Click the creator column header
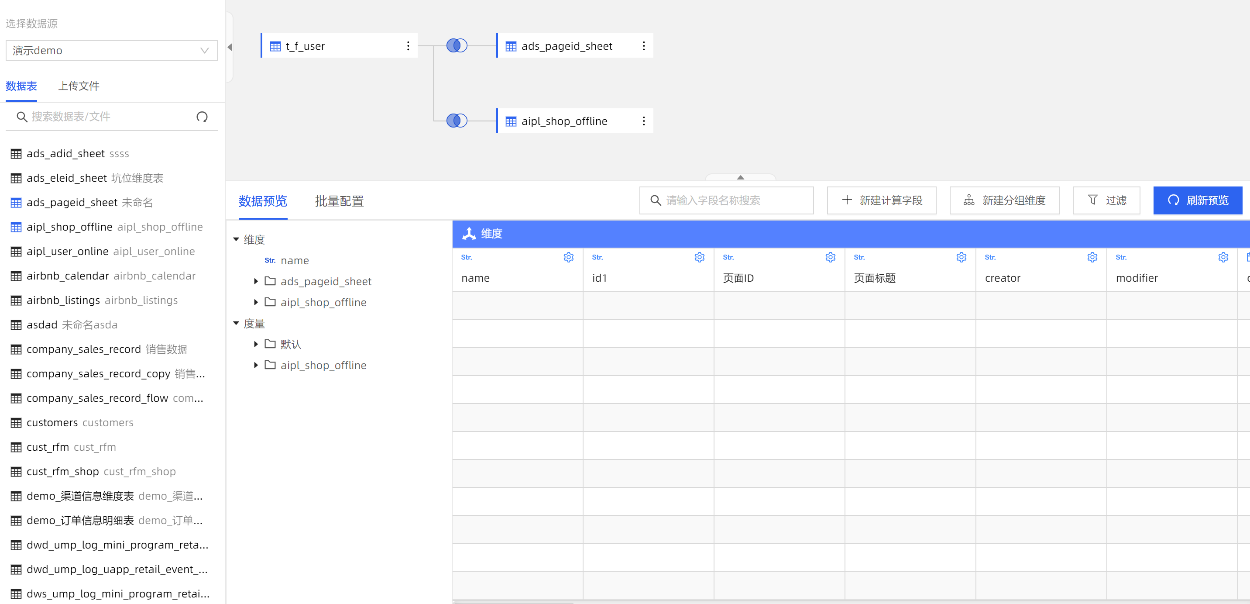This screenshot has width=1250, height=604. (x=1041, y=270)
